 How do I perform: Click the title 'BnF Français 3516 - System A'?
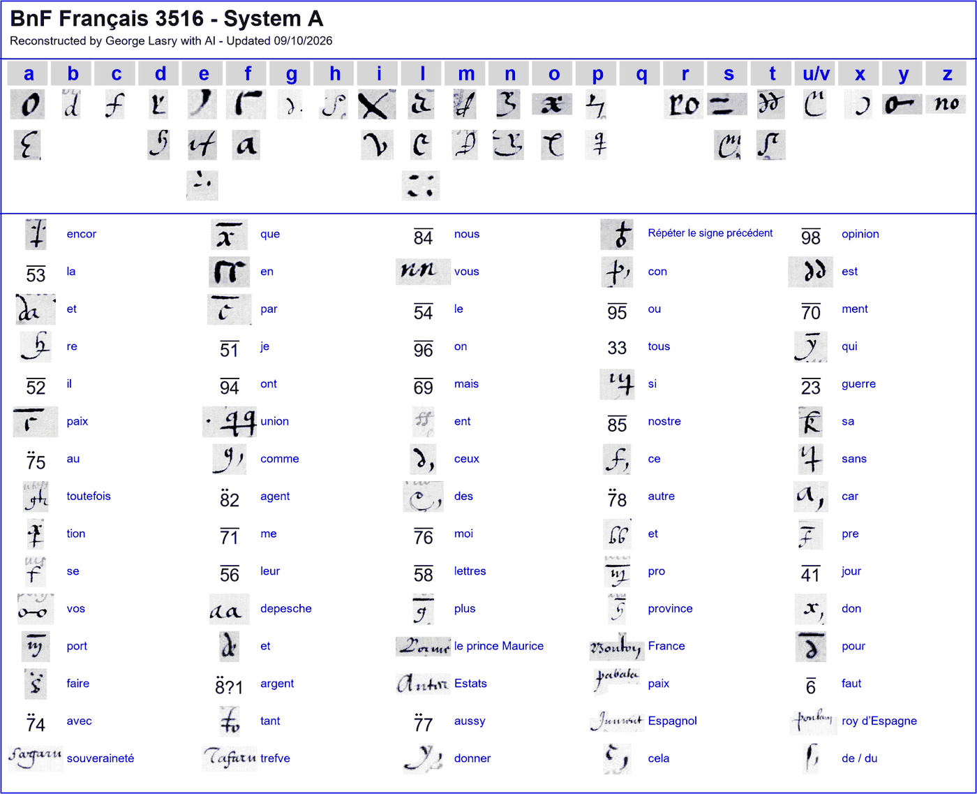tap(167, 19)
